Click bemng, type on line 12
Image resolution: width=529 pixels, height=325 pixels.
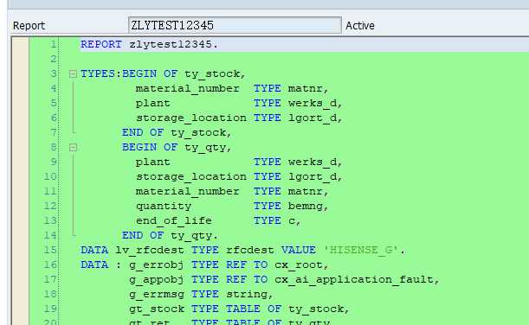point(308,206)
